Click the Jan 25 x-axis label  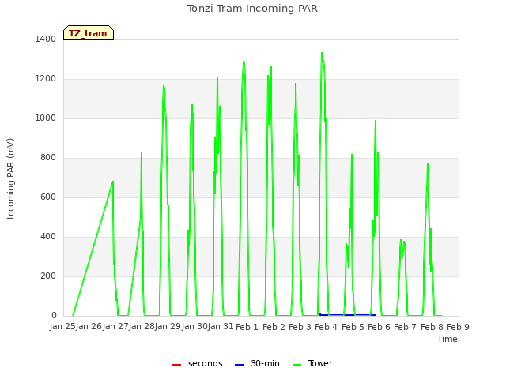[62, 327]
